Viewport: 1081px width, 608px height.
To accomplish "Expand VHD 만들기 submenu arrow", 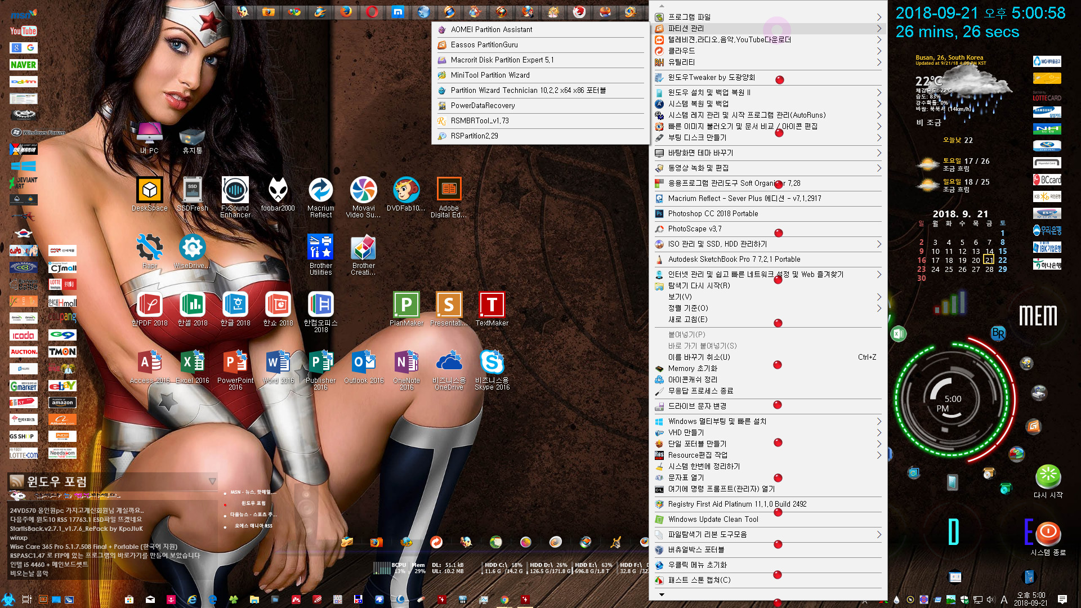I will coord(878,432).
